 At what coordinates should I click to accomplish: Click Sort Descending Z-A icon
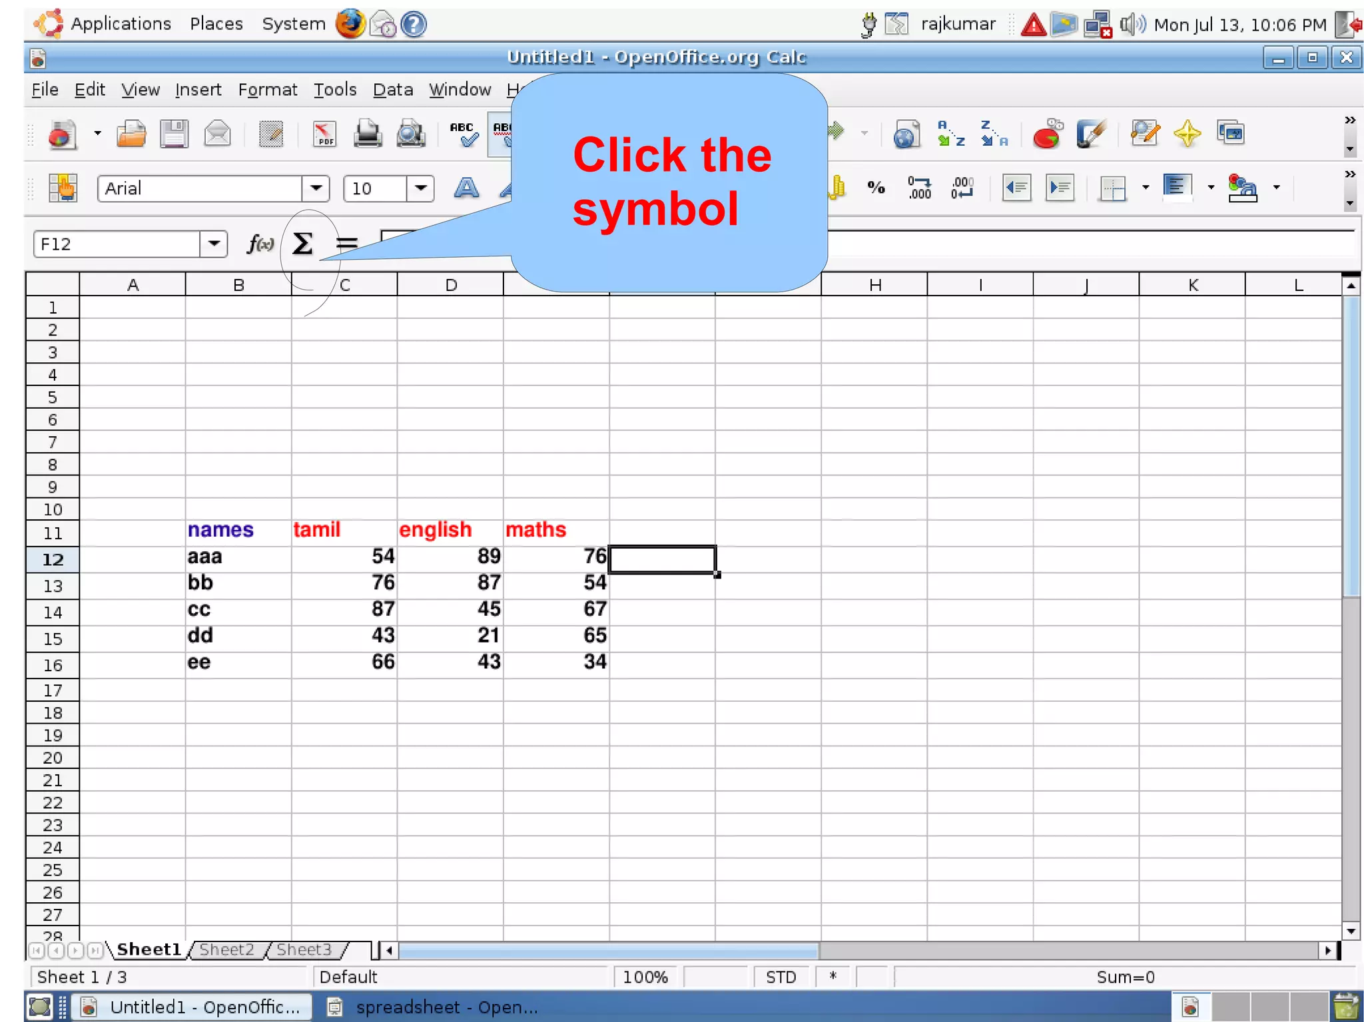993,134
